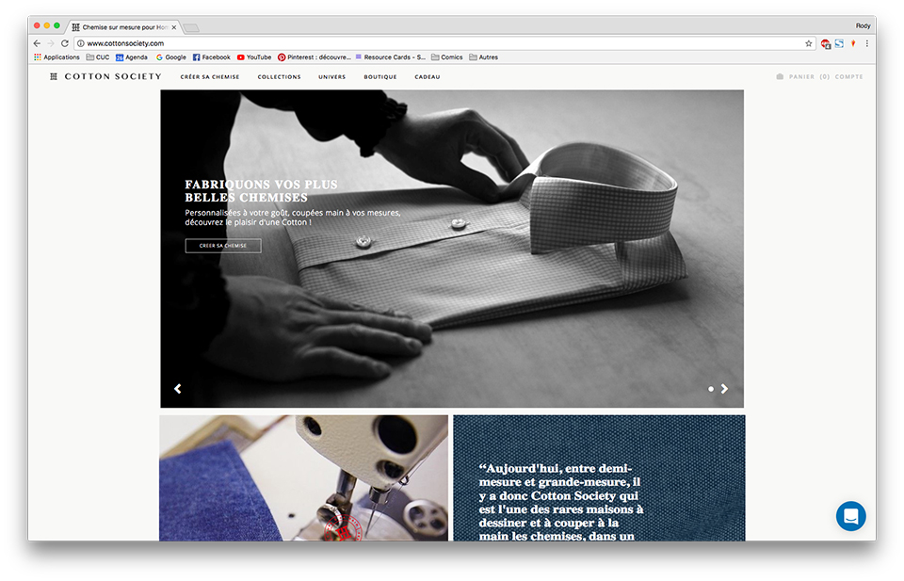Open the Autres bookmarks folder
Image resolution: width=904 pixels, height=581 pixels.
(483, 57)
